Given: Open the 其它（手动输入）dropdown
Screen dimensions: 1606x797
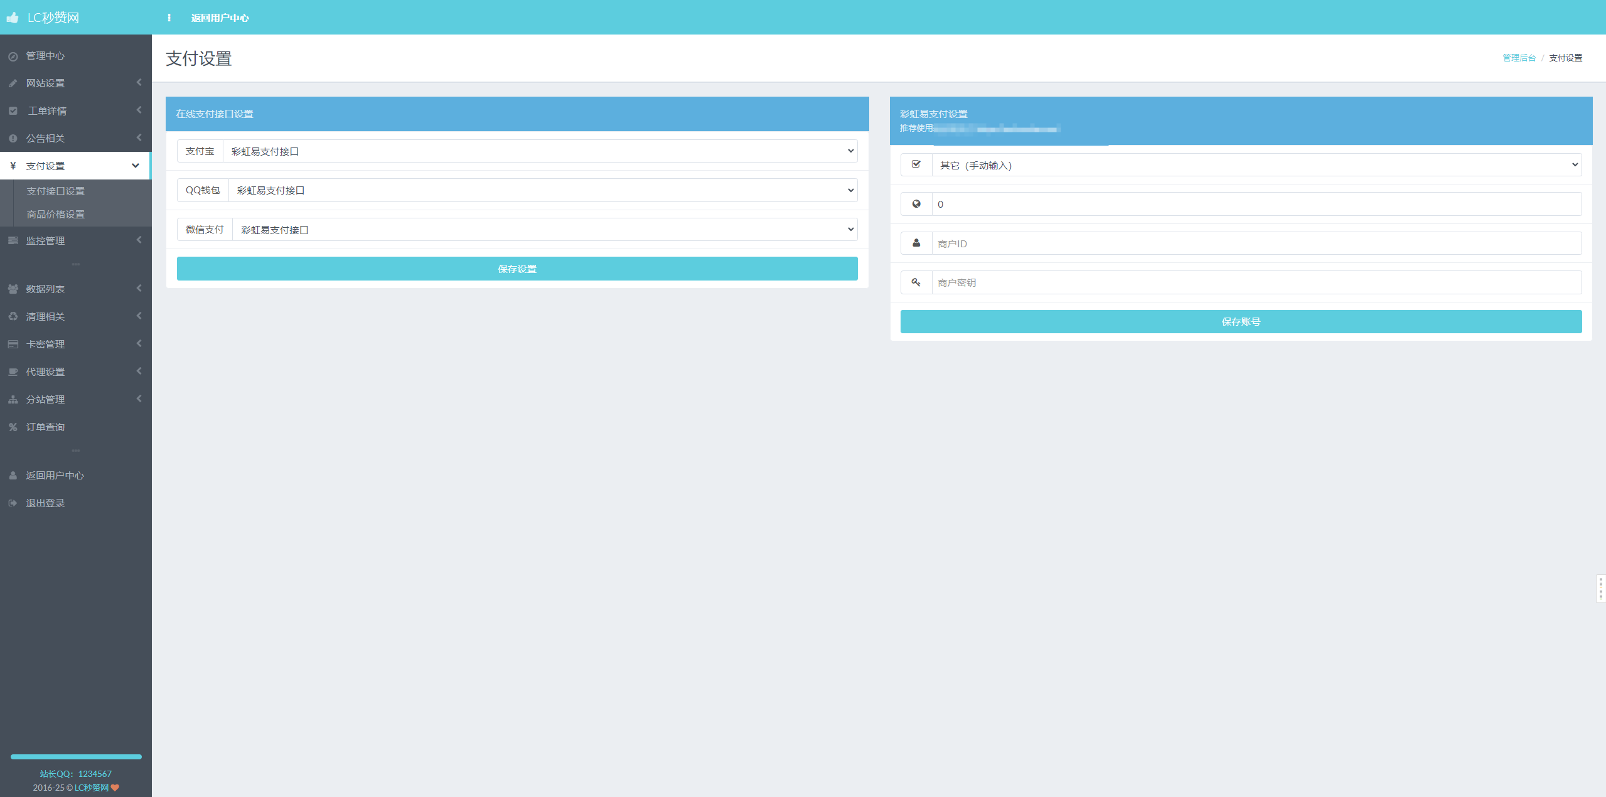Looking at the screenshot, I should coord(1256,165).
